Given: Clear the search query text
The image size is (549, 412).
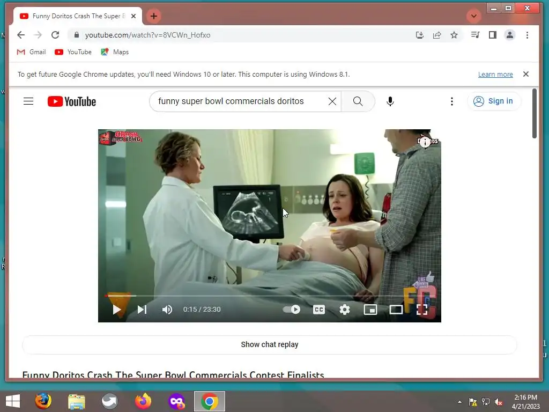Looking at the screenshot, I should click(332, 101).
